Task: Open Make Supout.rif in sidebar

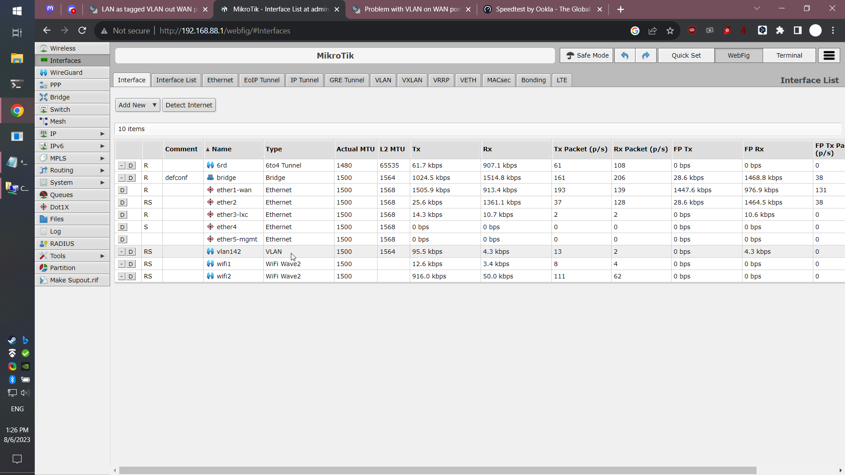Action: pos(74,280)
